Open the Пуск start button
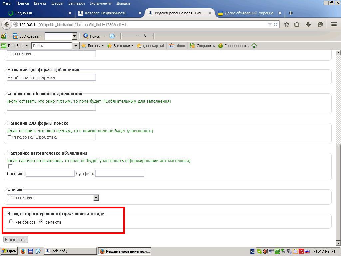The image size is (341, 256). click(9, 251)
